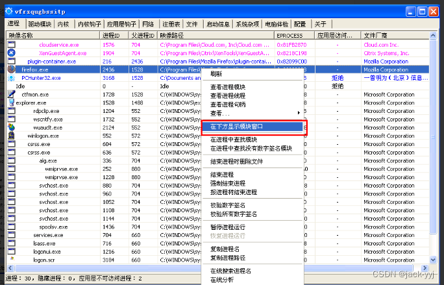The width and height of the screenshot is (444, 285).
Task: Choose 刷新 from the context menu
Action: pos(253,73)
